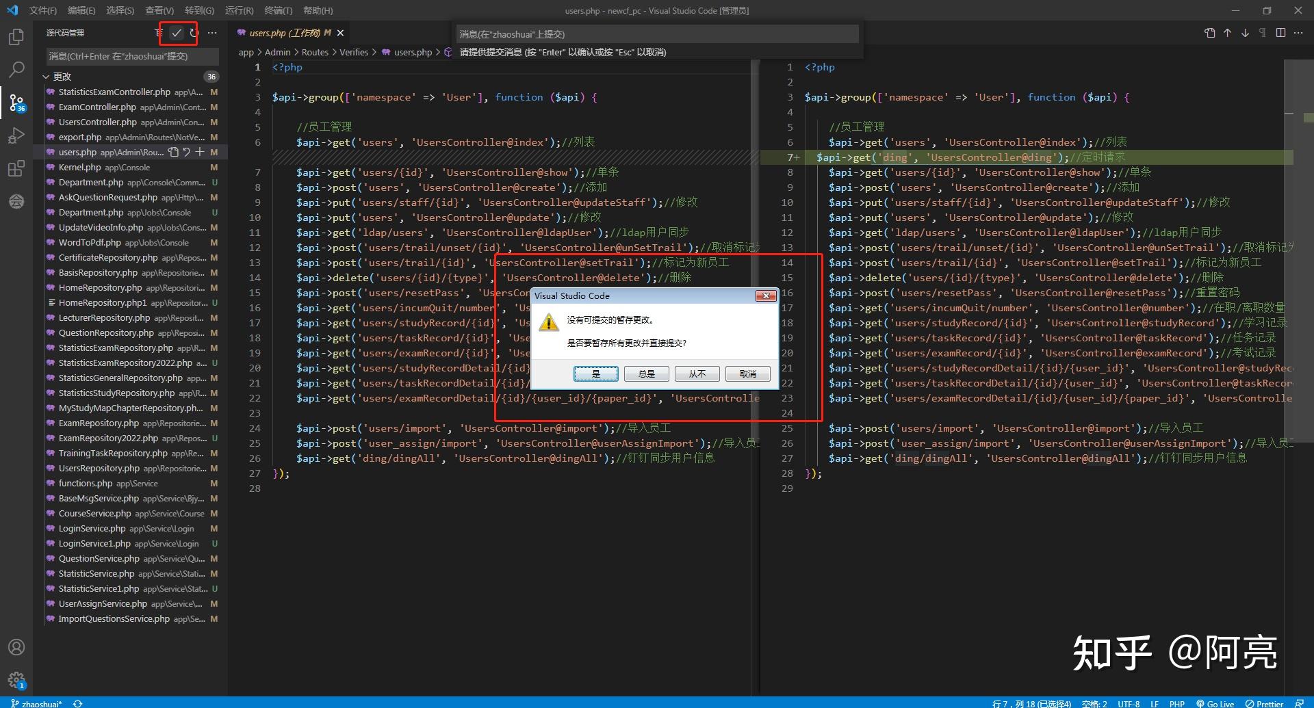Open the Source Control more actions menu
Image resolution: width=1314 pixels, height=708 pixels.
[212, 32]
